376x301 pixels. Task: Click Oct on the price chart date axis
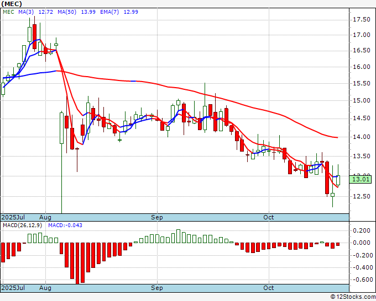[x=269, y=217]
